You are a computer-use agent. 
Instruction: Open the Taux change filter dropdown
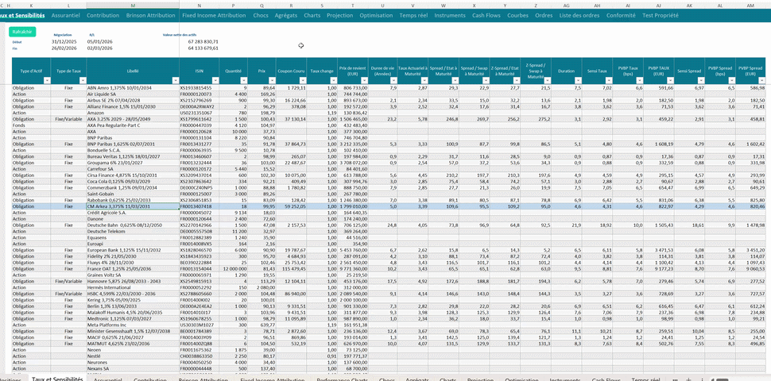tap(333, 80)
